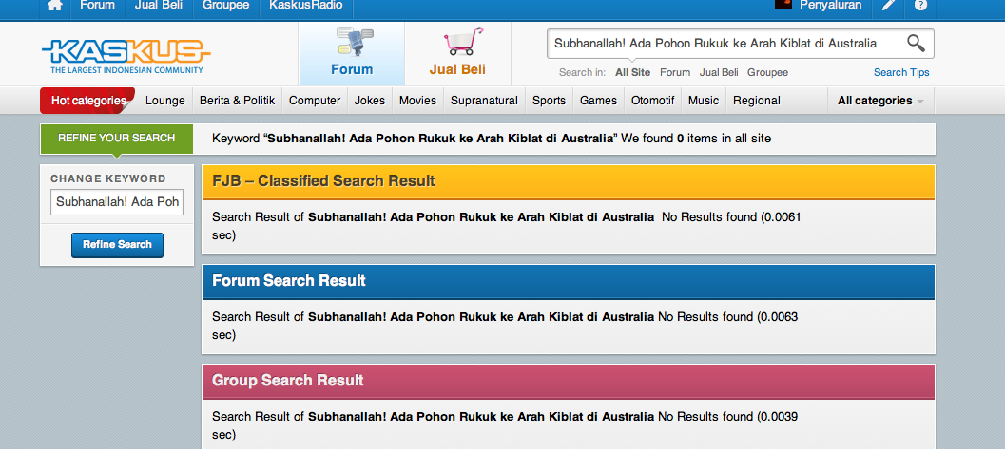
Task: Select Groupee search scope option
Action: point(767,72)
